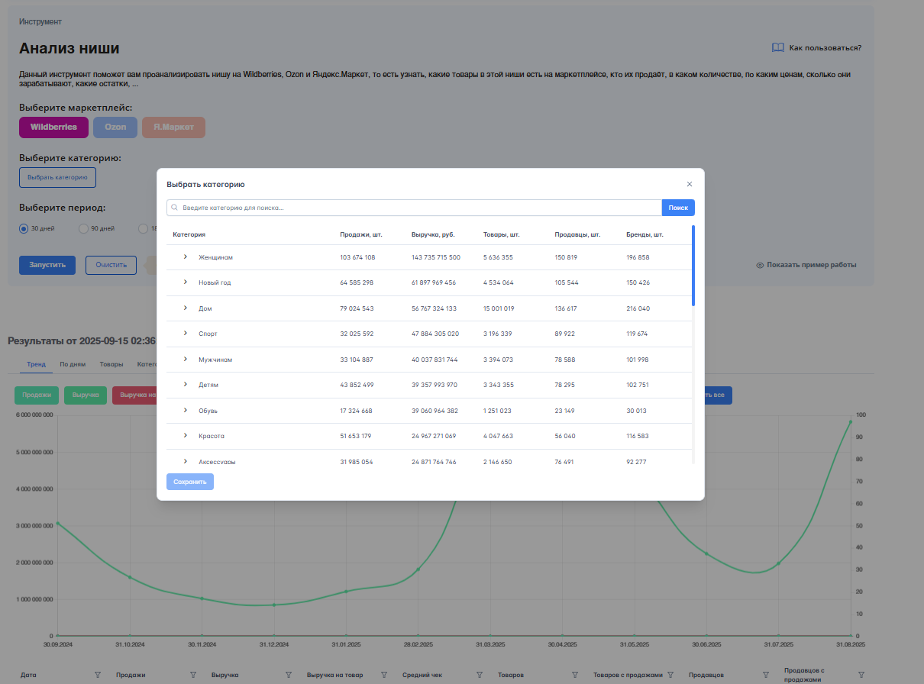This screenshot has height=684, width=924.
Task: Click the category list vertical scrollbar
Action: [x=693, y=266]
